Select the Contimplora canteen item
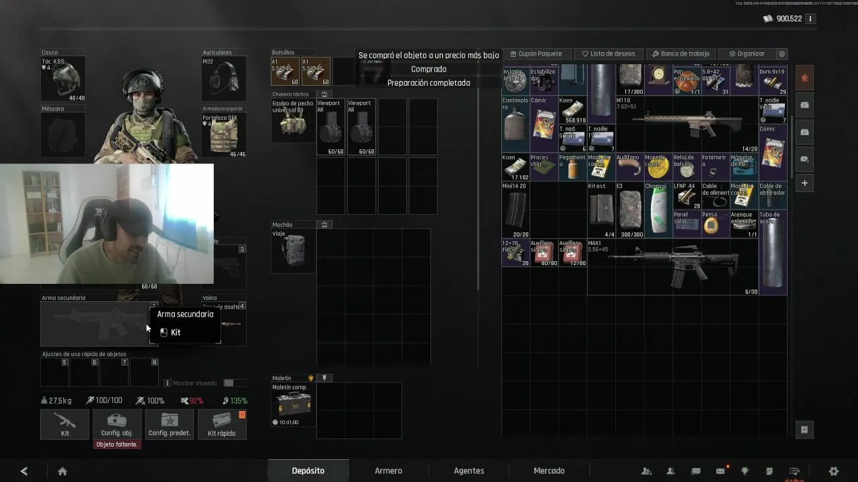The image size is (858, 482). [515, 124]
